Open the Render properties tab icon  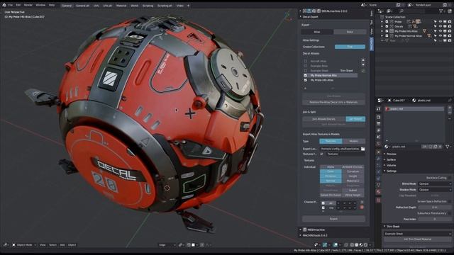click(378, 117)
